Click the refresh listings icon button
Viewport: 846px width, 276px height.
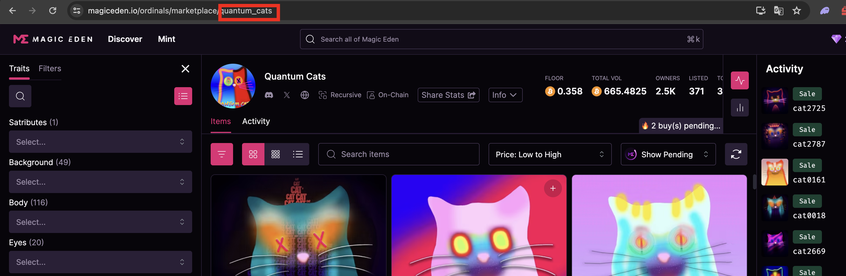(x=736, y=154)
